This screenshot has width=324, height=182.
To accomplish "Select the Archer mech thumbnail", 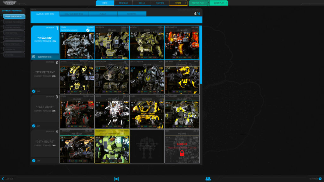I will [77, 80].
